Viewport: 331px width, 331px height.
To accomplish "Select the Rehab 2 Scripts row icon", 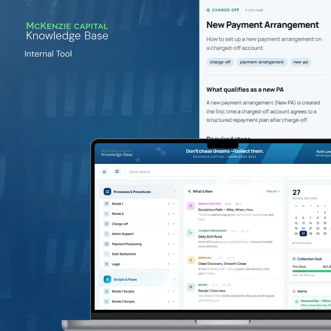I will [107, 302].
